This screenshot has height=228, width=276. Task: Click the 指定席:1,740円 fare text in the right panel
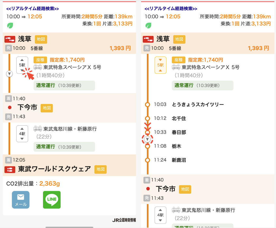click(205, 60)
